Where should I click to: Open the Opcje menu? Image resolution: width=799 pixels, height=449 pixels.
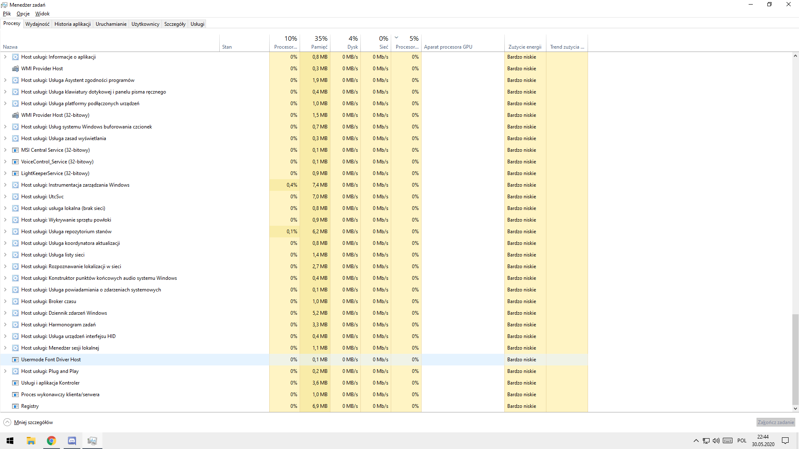pos(23,14)
